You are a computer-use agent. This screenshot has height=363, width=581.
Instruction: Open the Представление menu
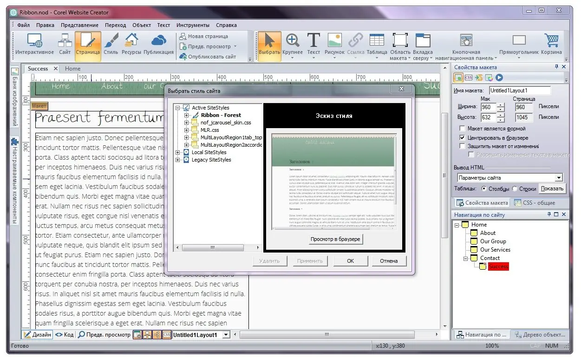coord(79,25)
